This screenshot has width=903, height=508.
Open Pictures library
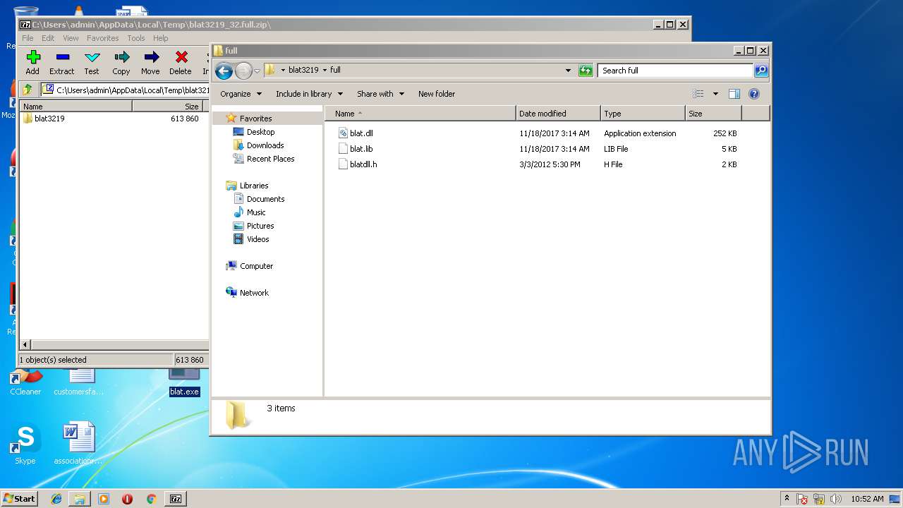(x=260, y=226)
